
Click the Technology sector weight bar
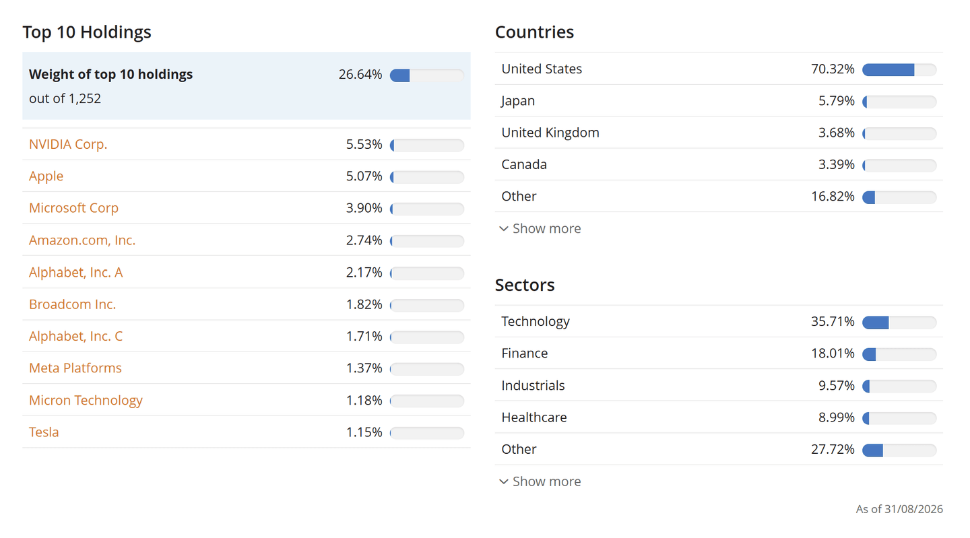pyautogui.click(x=899, y=323)
